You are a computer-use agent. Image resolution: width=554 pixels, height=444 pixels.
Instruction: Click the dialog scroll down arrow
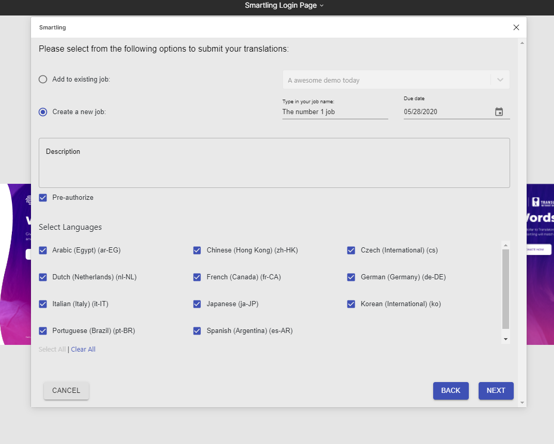tap(522, 403)
